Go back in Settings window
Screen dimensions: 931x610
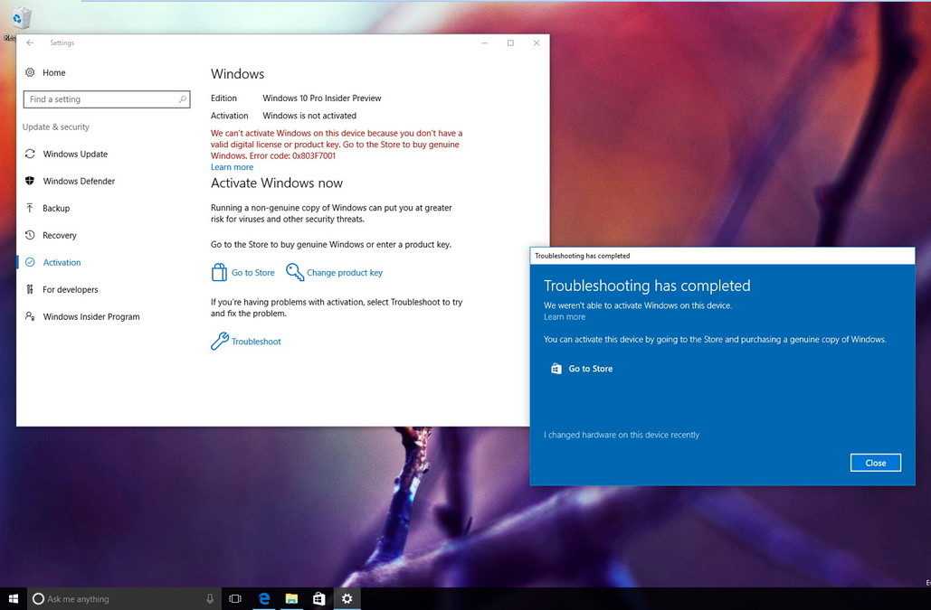[x=30, y=42]
